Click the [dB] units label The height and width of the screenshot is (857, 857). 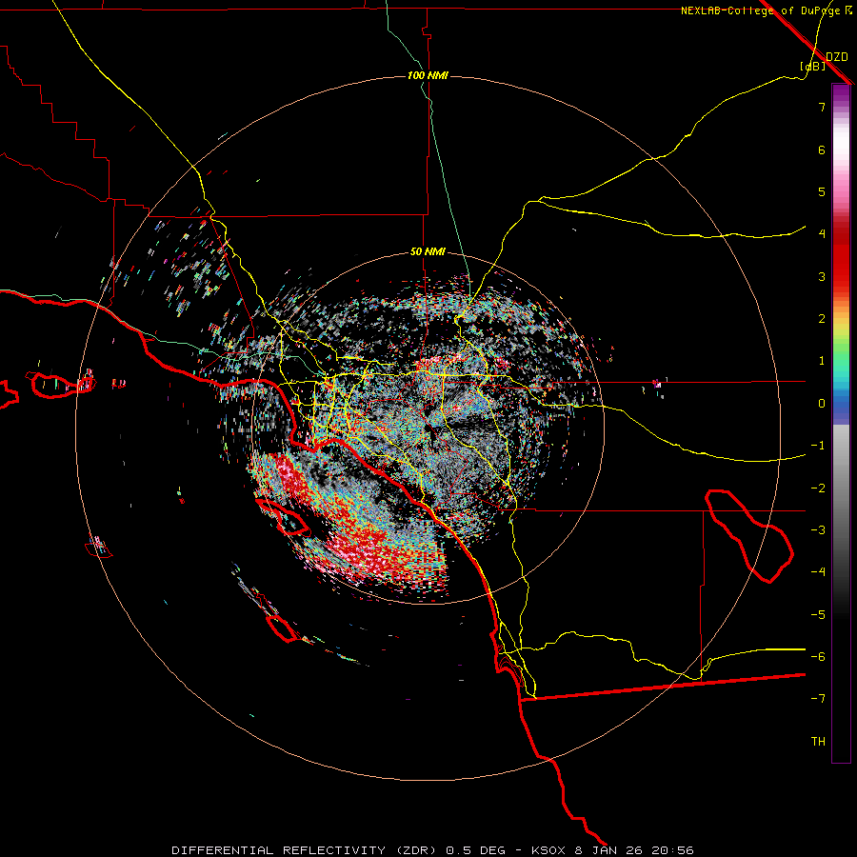tap(813, 66)
